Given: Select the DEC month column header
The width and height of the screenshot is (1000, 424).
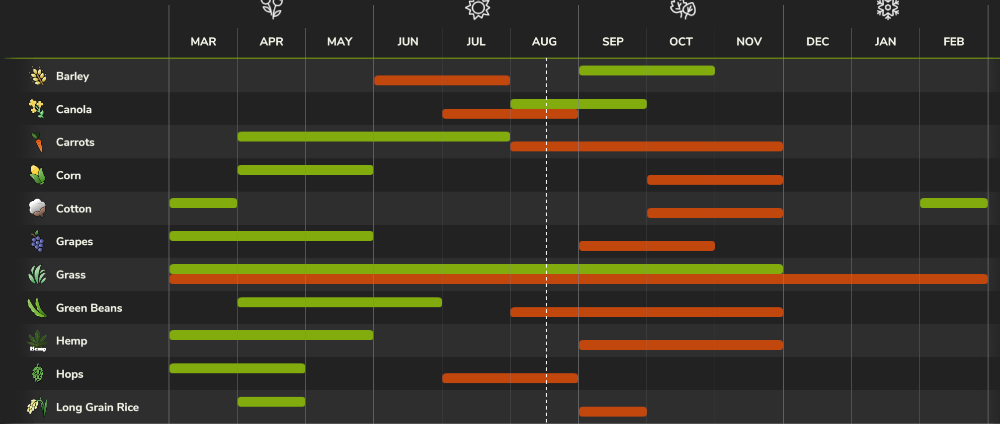Looking at the screenshot, I should click(x=818, y=42).
